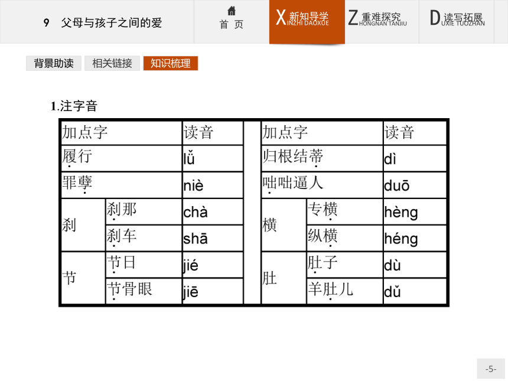Open the 读写拓展 tab

(x=457, y=22)
